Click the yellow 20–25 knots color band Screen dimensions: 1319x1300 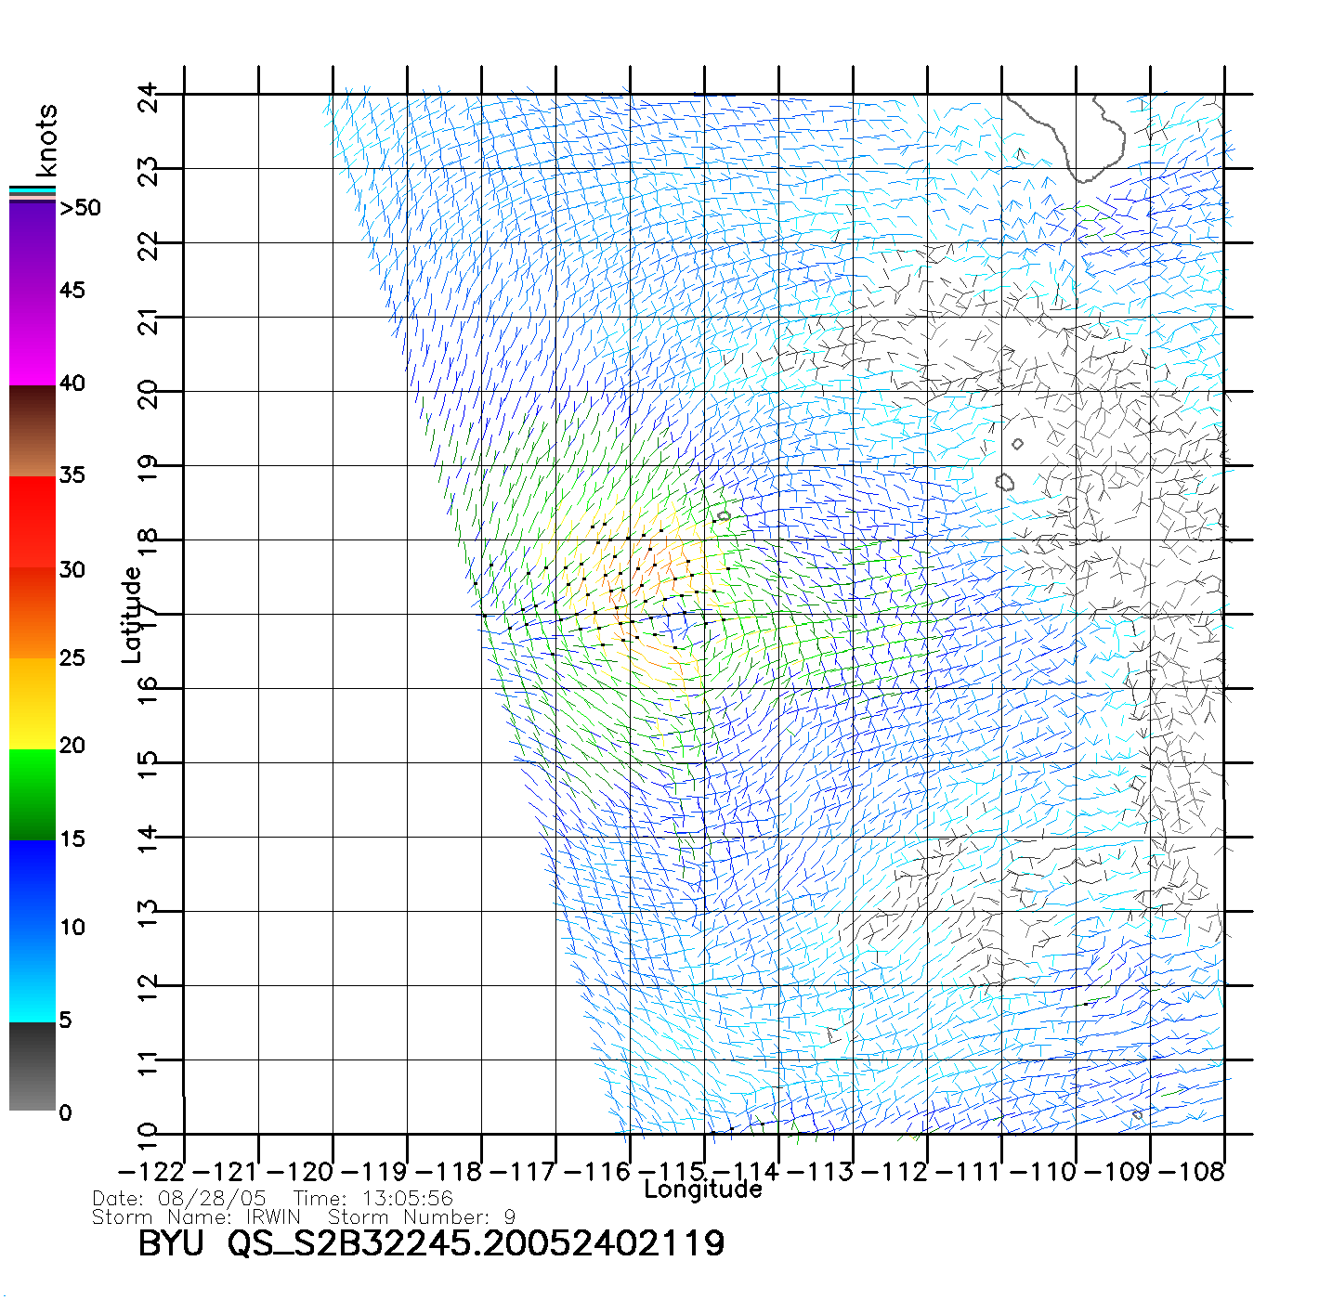(x=33, y=703)
